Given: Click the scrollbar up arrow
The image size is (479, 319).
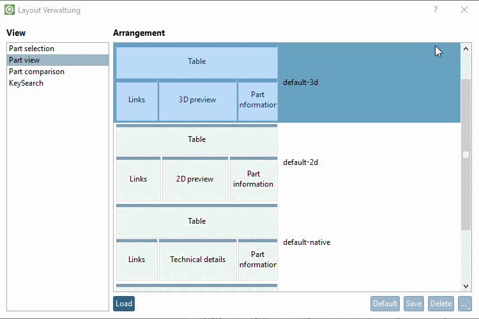Looking at the screenshot, I should pyautogui.click(x=466, y=49).
